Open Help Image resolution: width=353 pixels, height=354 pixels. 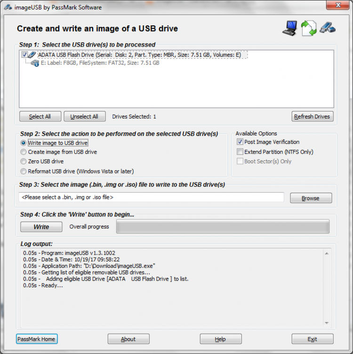pyautogui.click(x=221, y=339)
